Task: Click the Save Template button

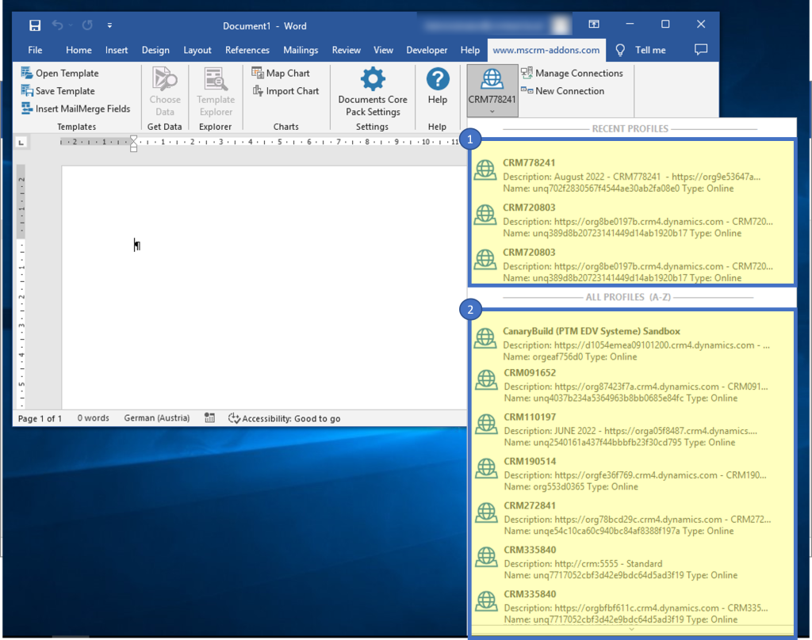Action: pos(58,90)
